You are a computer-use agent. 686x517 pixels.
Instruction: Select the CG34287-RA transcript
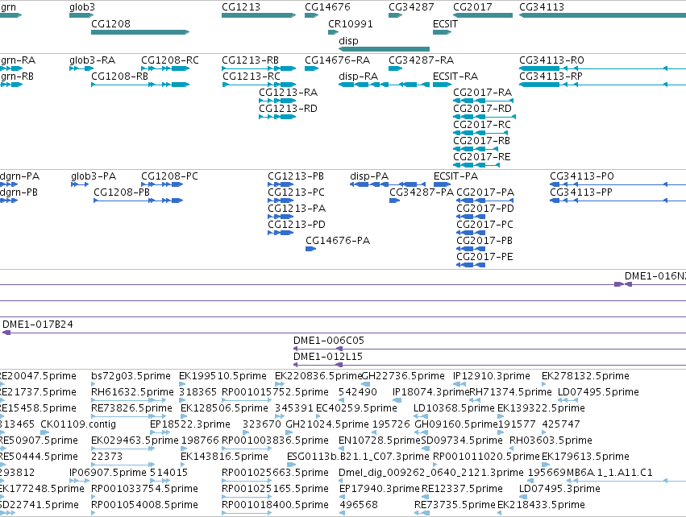click(395, 68)
